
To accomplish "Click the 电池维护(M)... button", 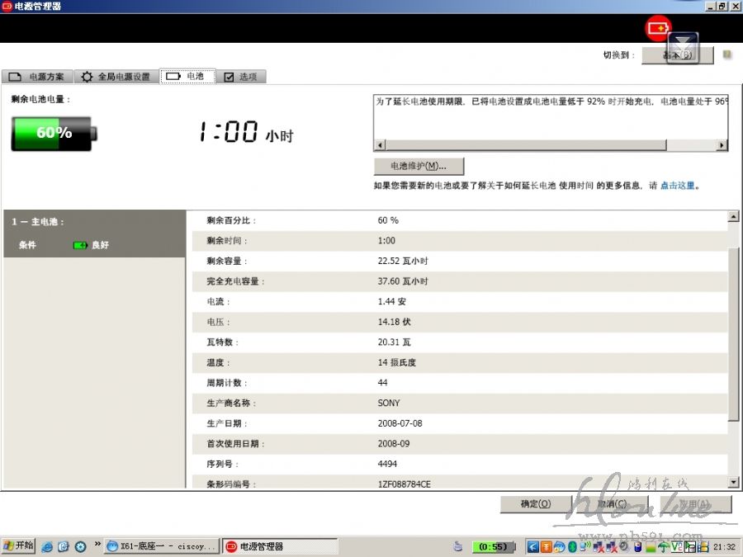I will click(x=419, y=166).
